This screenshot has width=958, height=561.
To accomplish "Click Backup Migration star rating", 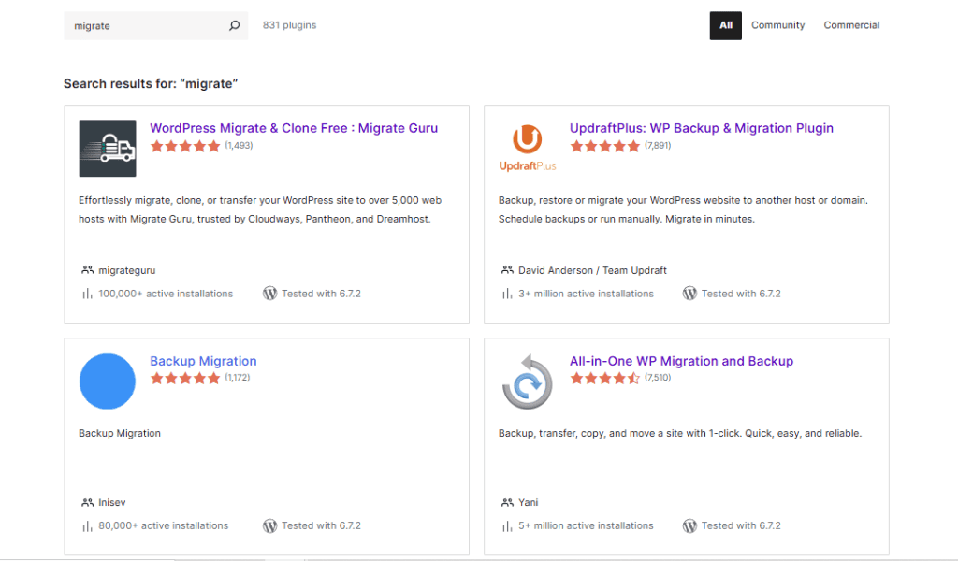I will [185, 378].
